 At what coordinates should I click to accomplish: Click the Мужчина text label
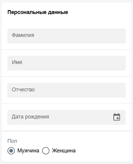tap(28, 151)
